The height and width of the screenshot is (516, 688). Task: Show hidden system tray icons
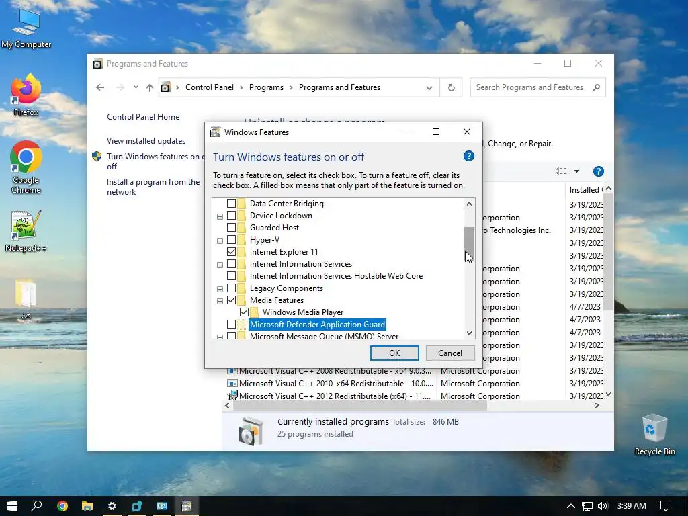(571, 506)
